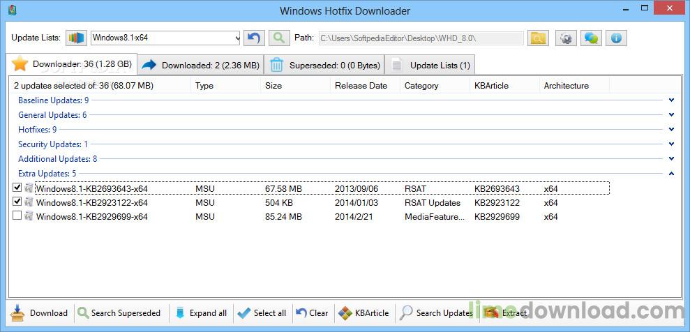Click the app icon in the title bar
The height and width of the screenshot is (332, 690).
tap(13, 10)
